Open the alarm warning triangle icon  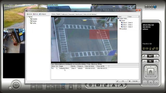click(x=114, y=85)
